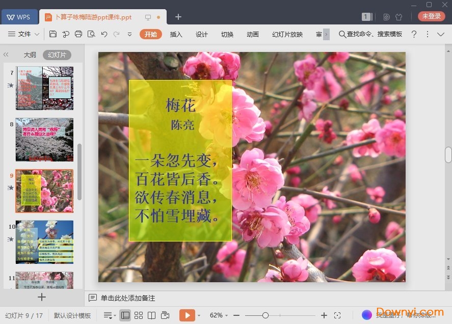Click fit-slide-to-window icon

pyautogui.click(x=337, y=315)
